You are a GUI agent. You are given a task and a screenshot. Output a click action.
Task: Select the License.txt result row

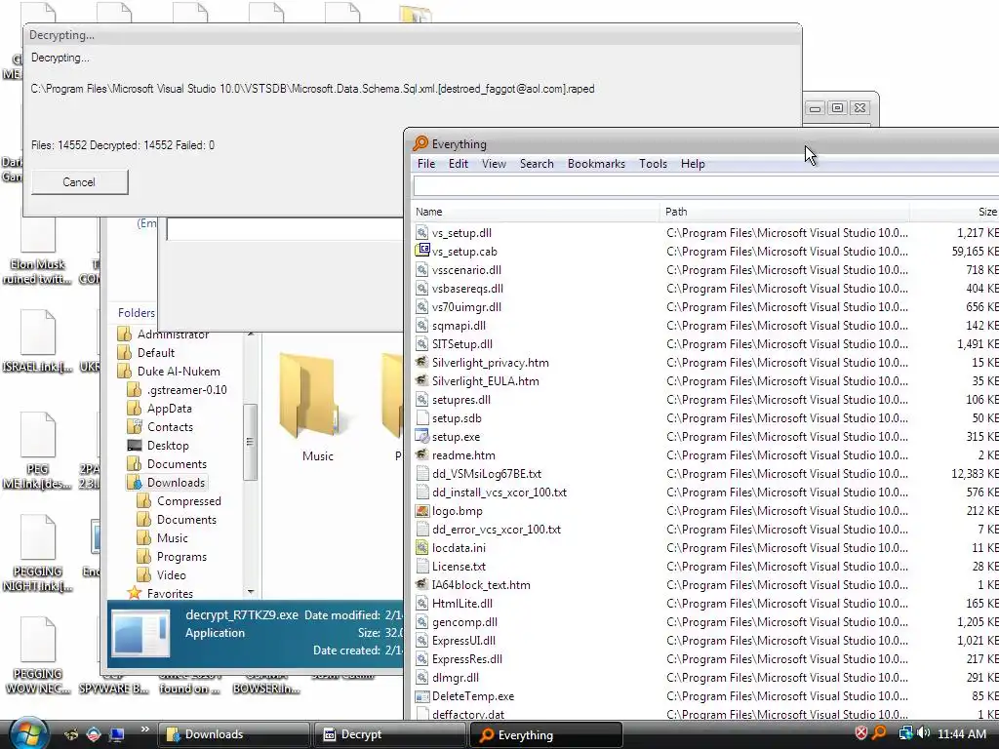pos(705,567)
